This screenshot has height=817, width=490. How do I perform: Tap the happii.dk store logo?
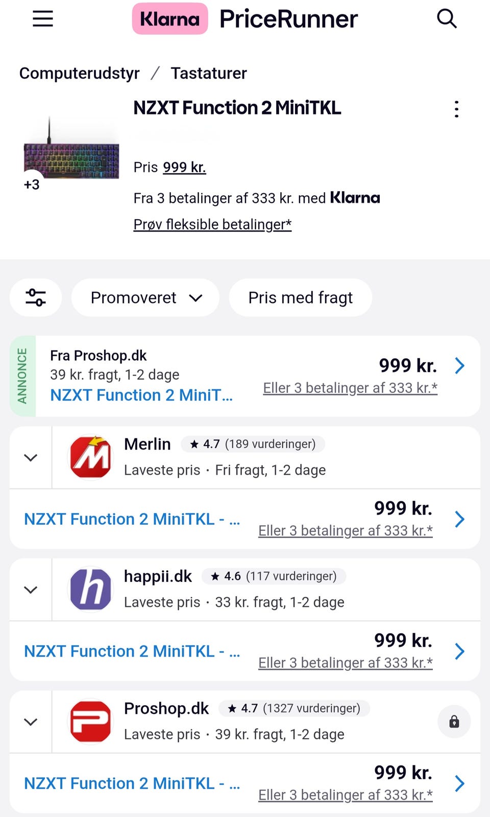click(90, 590)
